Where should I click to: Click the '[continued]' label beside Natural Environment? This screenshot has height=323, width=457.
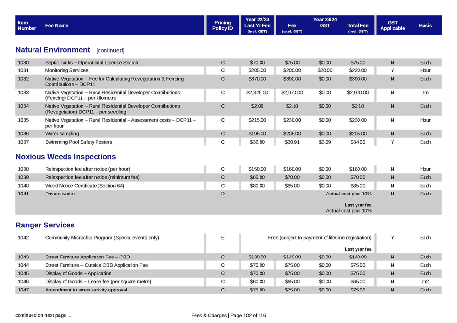[x=110, y=50]
